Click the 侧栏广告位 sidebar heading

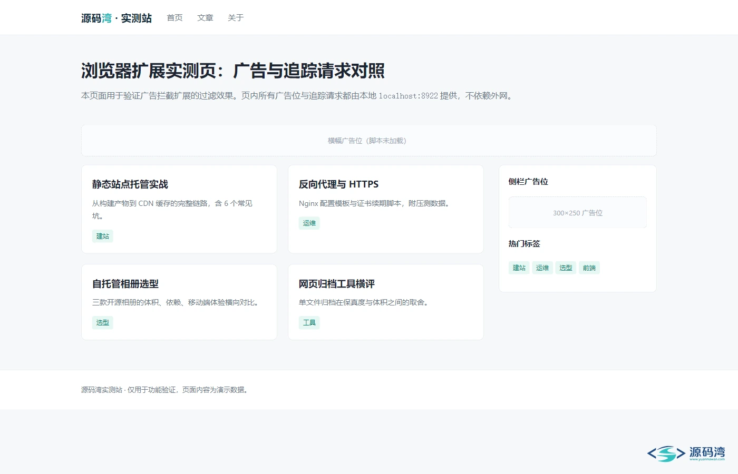click(x=528, y=182)
